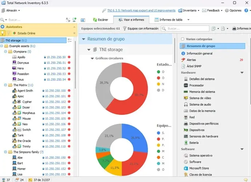Open the Inventario menu

(x=189, y=11)
